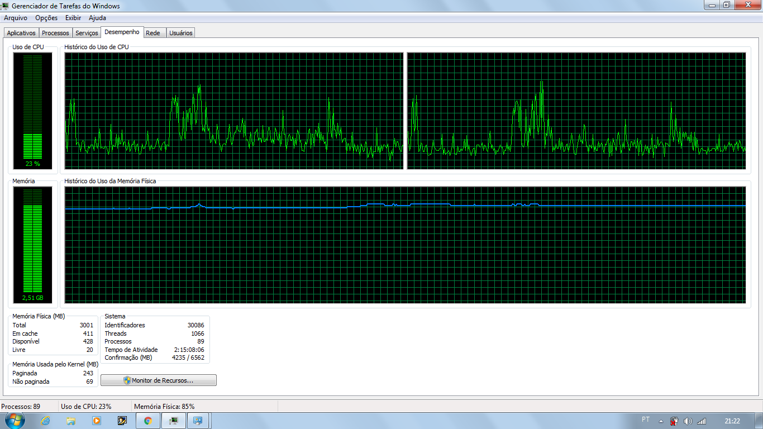763x429 pixels.
Task: Open the Opções menu
Action: [x=46, y=18]
